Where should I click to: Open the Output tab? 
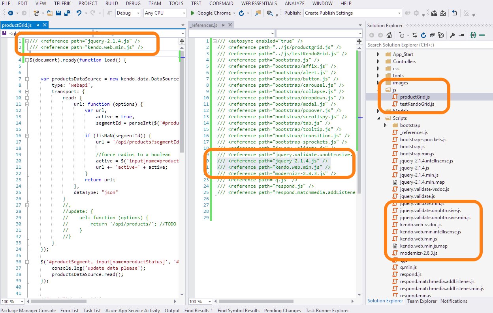coord(172,310)
